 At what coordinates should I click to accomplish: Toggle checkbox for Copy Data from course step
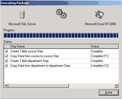pyautogui.click(x=6, y=56)
